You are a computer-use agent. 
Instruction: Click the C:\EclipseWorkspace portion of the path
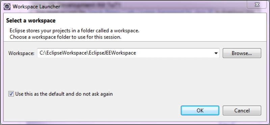click(x=63, y=53)
